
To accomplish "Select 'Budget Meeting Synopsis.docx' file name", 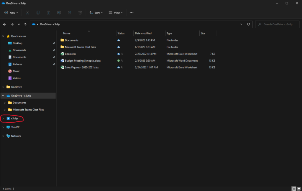I will tap(83, 61).
